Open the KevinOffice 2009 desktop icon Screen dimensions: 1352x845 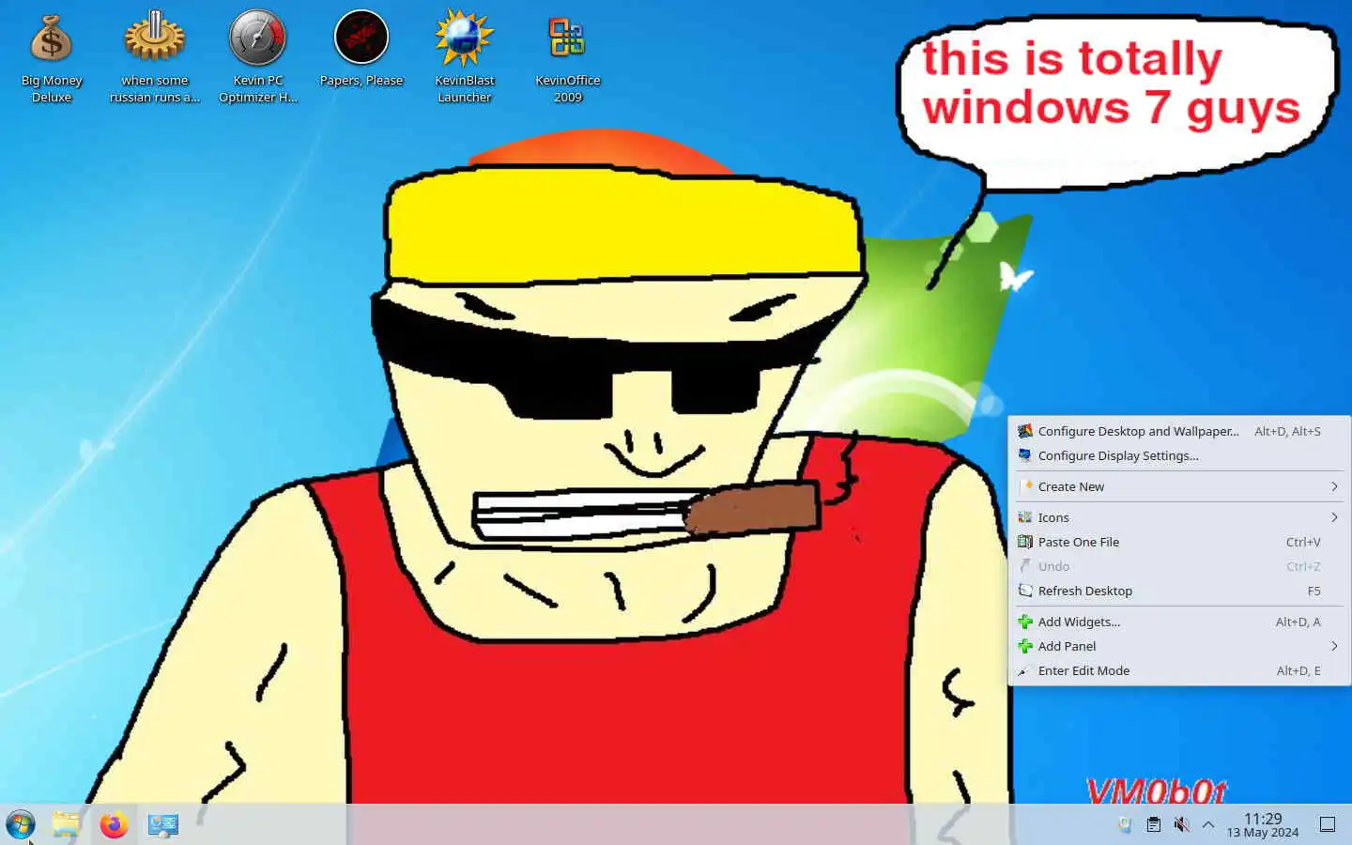pos(568,56)
